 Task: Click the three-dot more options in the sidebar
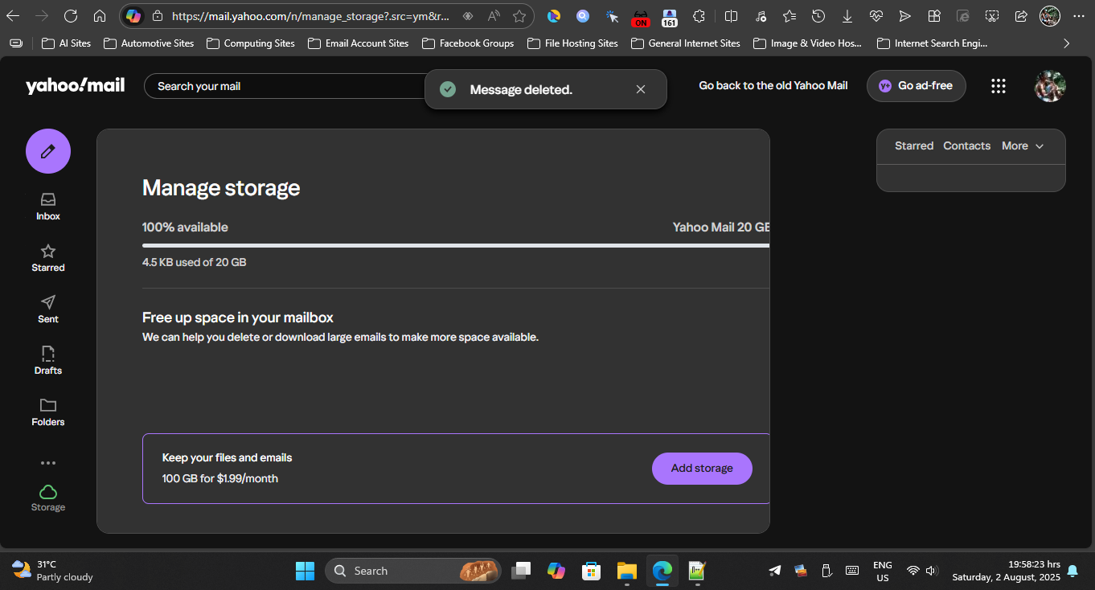pos(48,463)
